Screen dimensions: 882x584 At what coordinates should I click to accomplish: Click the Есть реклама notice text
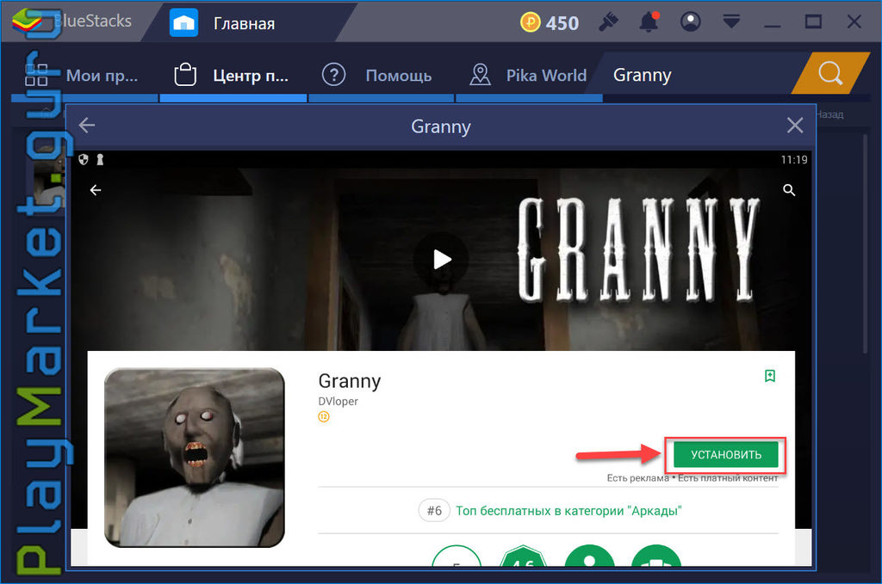(637, 478)
